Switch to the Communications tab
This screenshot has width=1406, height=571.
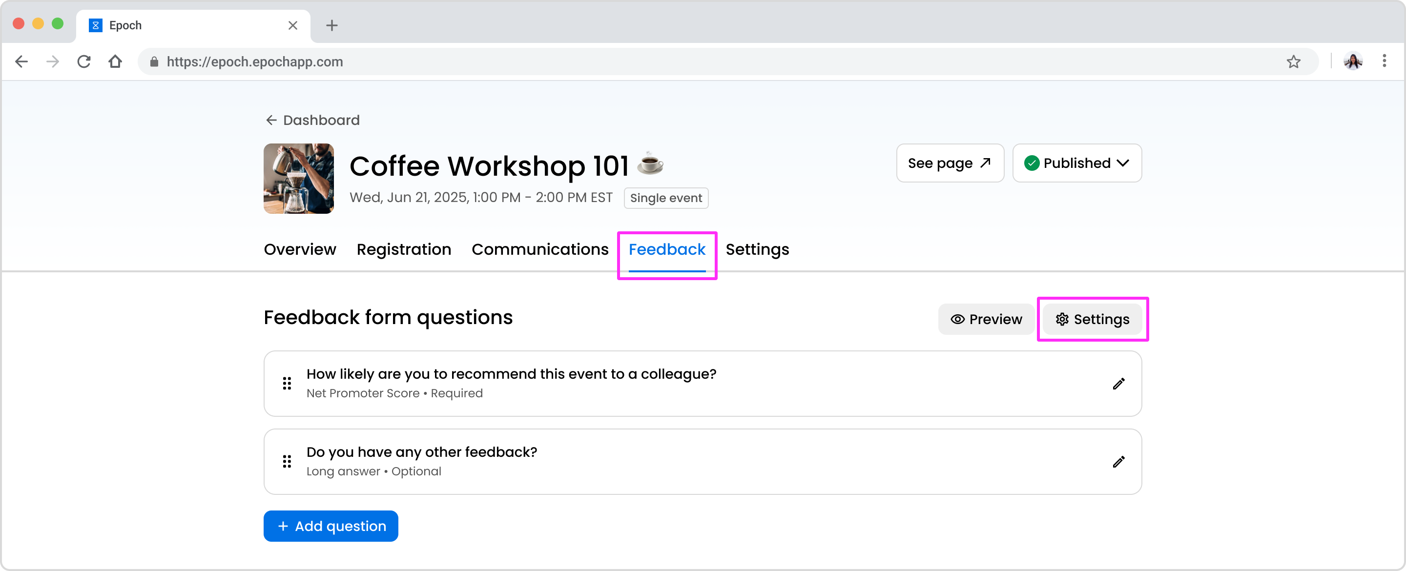[x=540, y=249]
